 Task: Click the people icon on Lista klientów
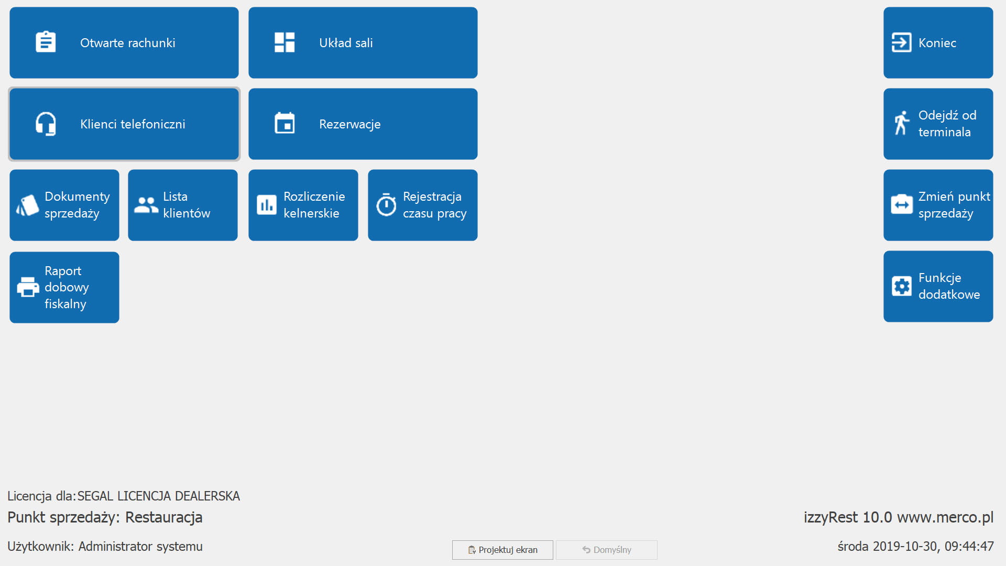(x=146, y=205)
